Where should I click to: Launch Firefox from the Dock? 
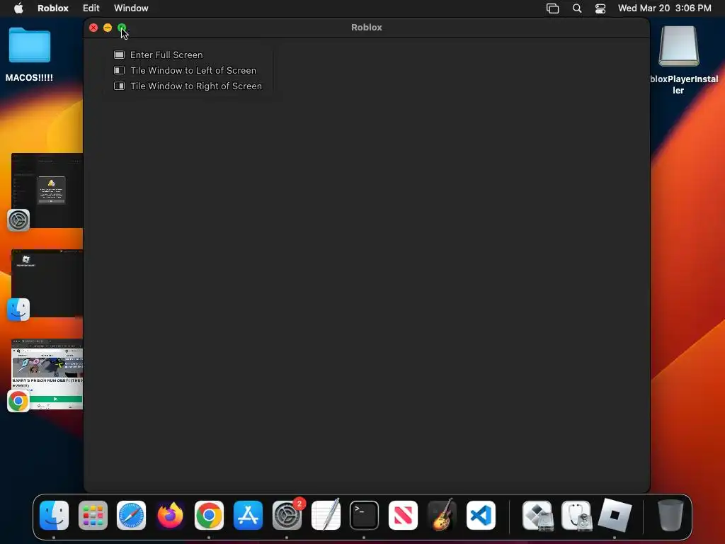[170, 515]
